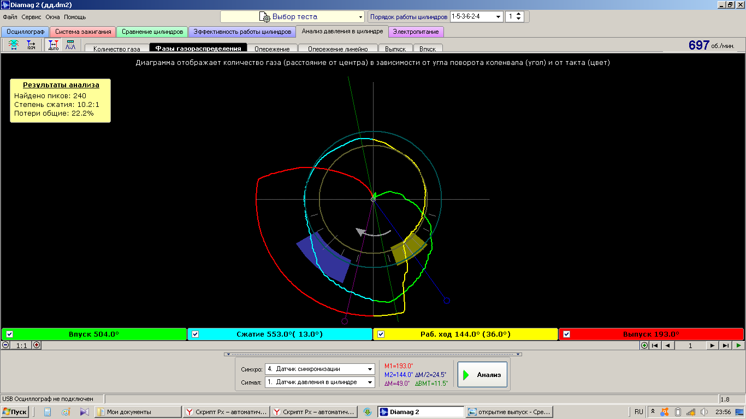Click the waveform overlay toolbar icon
This screenshot has width=746, height=419.
[13, 45]
